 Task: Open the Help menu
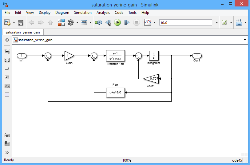tap(145, 13)
